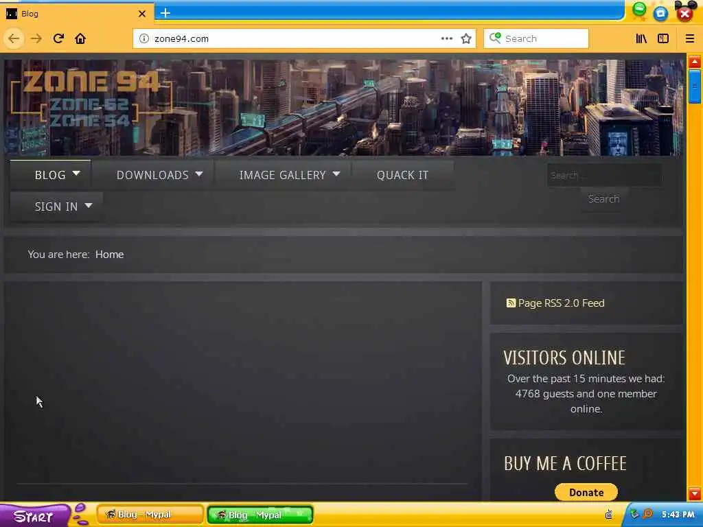The image size is (703, 527).
Task: Click the purple quick-launch icon beside Start
Action: [x=81, y=515]
